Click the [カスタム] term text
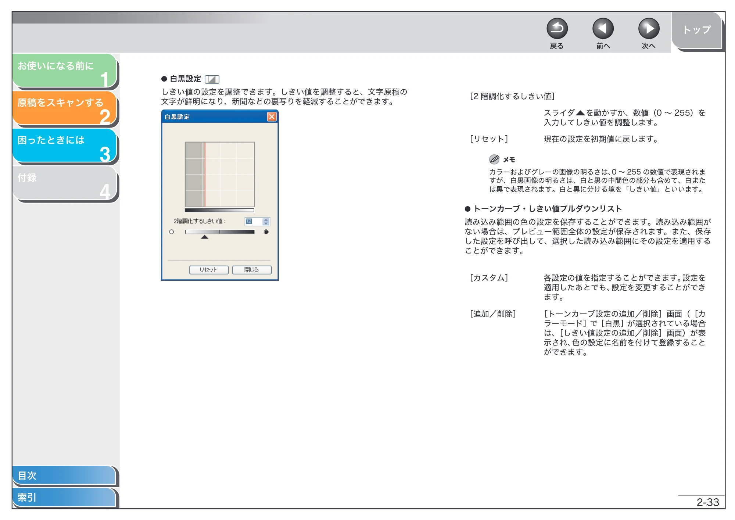The width and height of the screenshot is (735, 520). pos(489,278)
